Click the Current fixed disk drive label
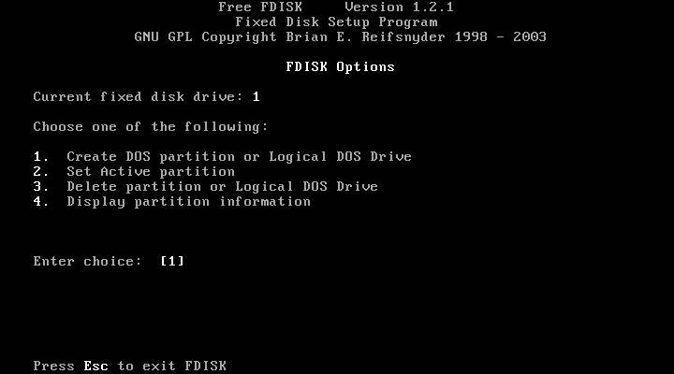This screenshot has height=374, width=674. pyautogui.click(x=135, y=96)
